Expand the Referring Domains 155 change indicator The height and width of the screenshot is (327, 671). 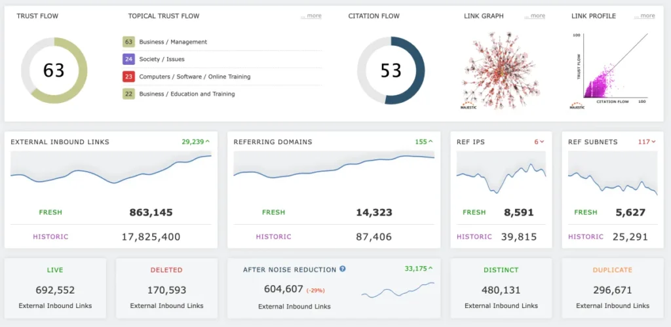[x=424, y=142]
